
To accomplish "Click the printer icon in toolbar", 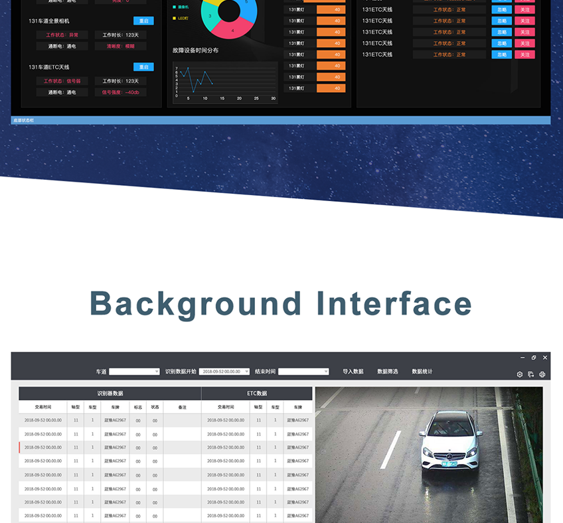I will click(x=542, y=374).
